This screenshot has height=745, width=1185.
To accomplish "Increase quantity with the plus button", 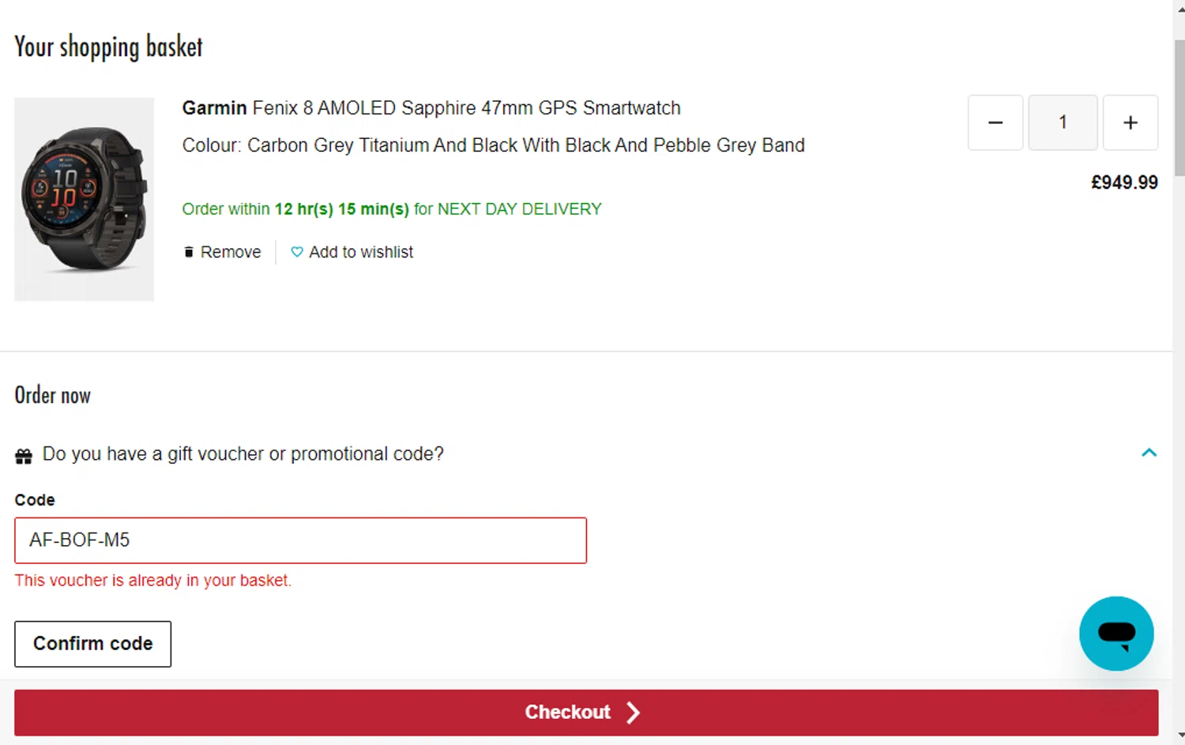I will pyautogui.click(x=1130, y=122).
